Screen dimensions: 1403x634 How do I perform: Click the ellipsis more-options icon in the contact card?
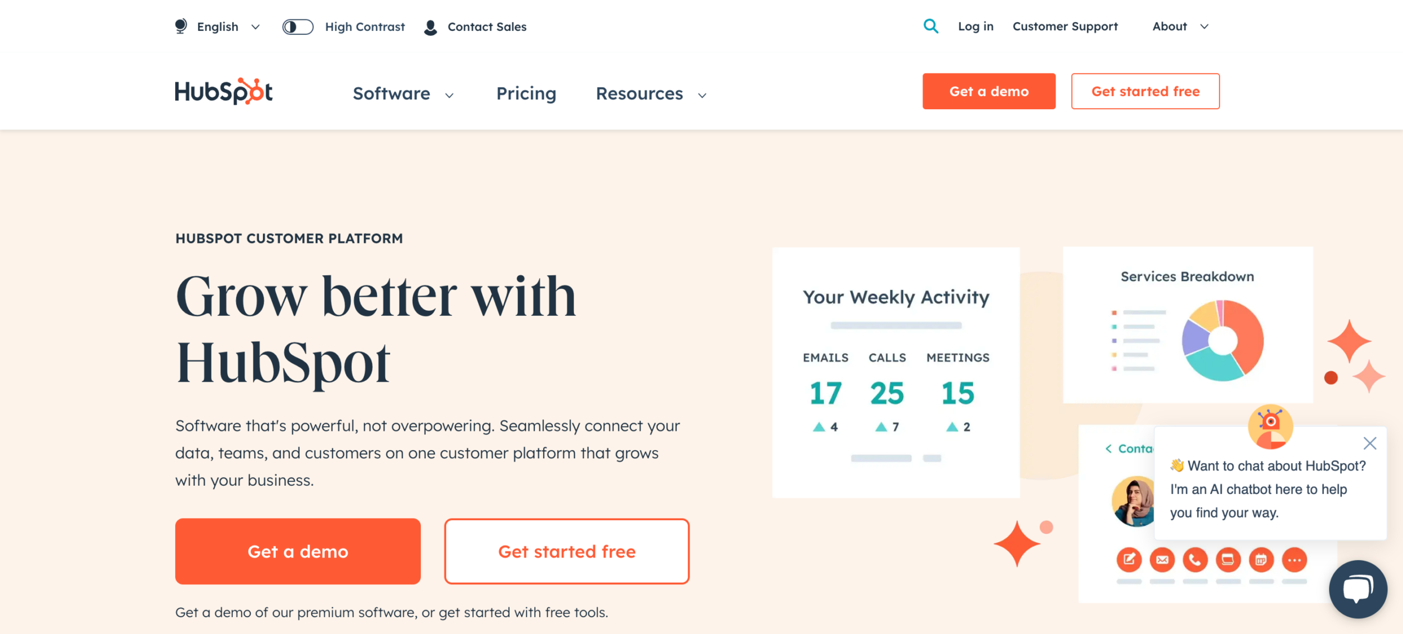click(1294, 559)
